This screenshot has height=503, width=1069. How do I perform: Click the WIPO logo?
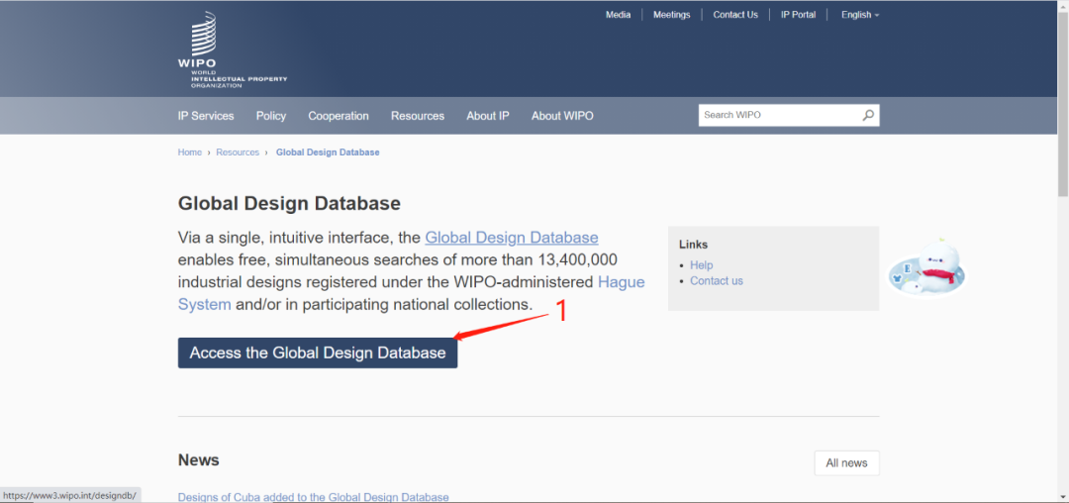pos(233,50)
